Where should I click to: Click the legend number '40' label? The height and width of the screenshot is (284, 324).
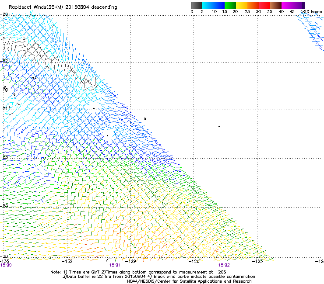coord(281,12)
